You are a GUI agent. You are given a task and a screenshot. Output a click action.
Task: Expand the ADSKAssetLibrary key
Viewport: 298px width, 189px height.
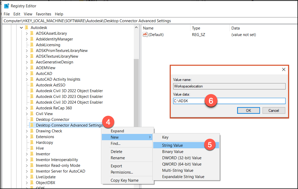pyautogui.click(x=27, y=33)
